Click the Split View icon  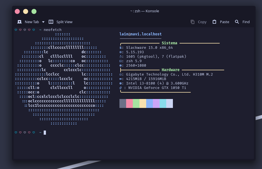pyautogui.click(x=51, y=22)
